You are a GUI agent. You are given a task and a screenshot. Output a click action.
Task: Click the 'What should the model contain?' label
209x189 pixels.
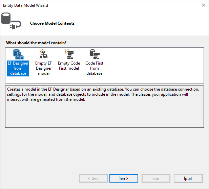[36, 43]
